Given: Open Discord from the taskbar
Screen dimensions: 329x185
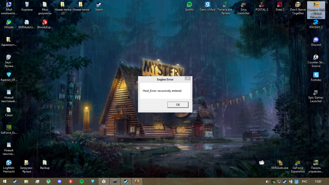Looking at the screenshot, I should tap(59, 181).
